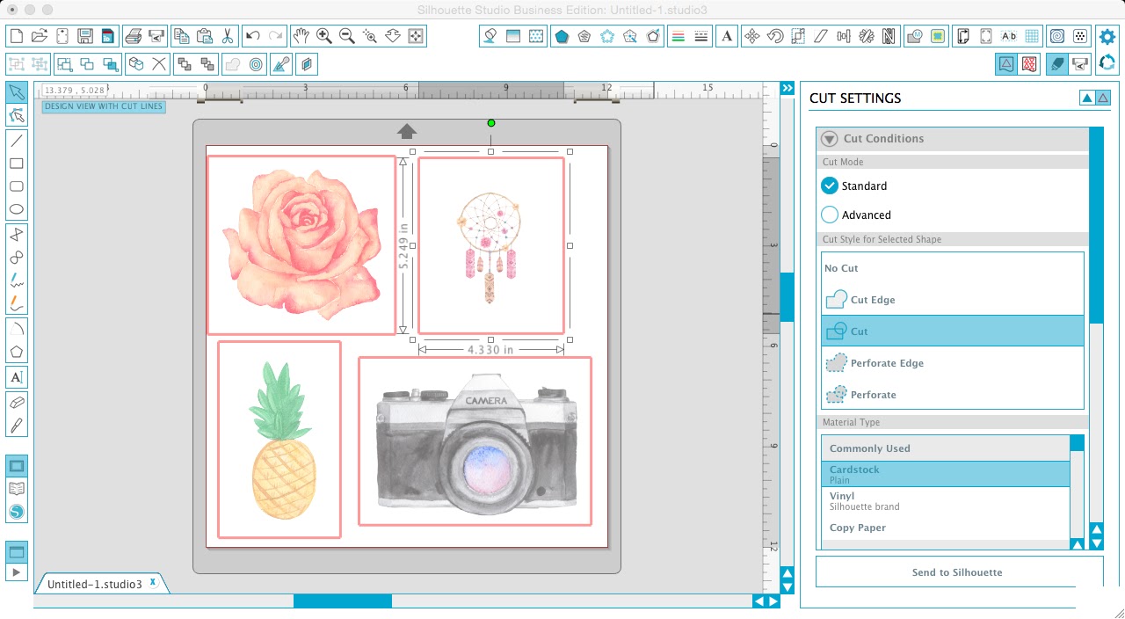The image size is (1125, 619).
Task: Select the Knife tool in left toolbar
Action: tap(17, 426)
